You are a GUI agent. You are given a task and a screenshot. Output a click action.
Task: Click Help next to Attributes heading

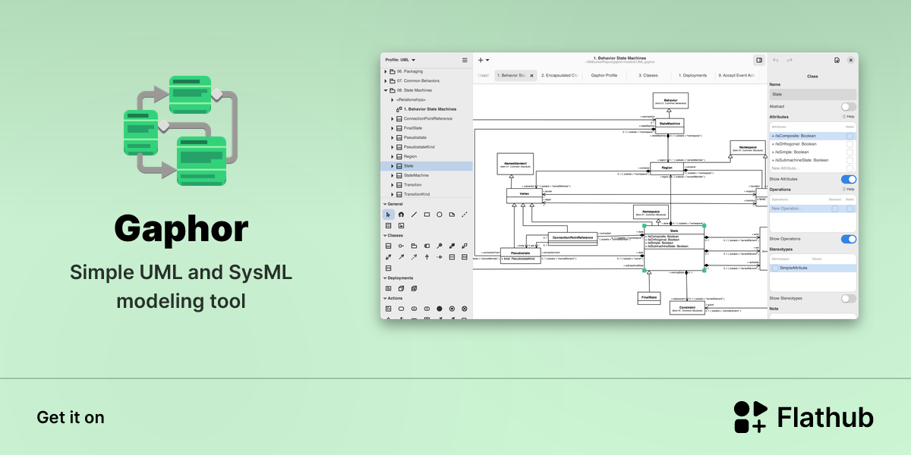849,117
